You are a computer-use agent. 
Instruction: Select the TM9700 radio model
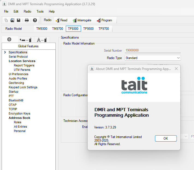click(x=58, y=29)
